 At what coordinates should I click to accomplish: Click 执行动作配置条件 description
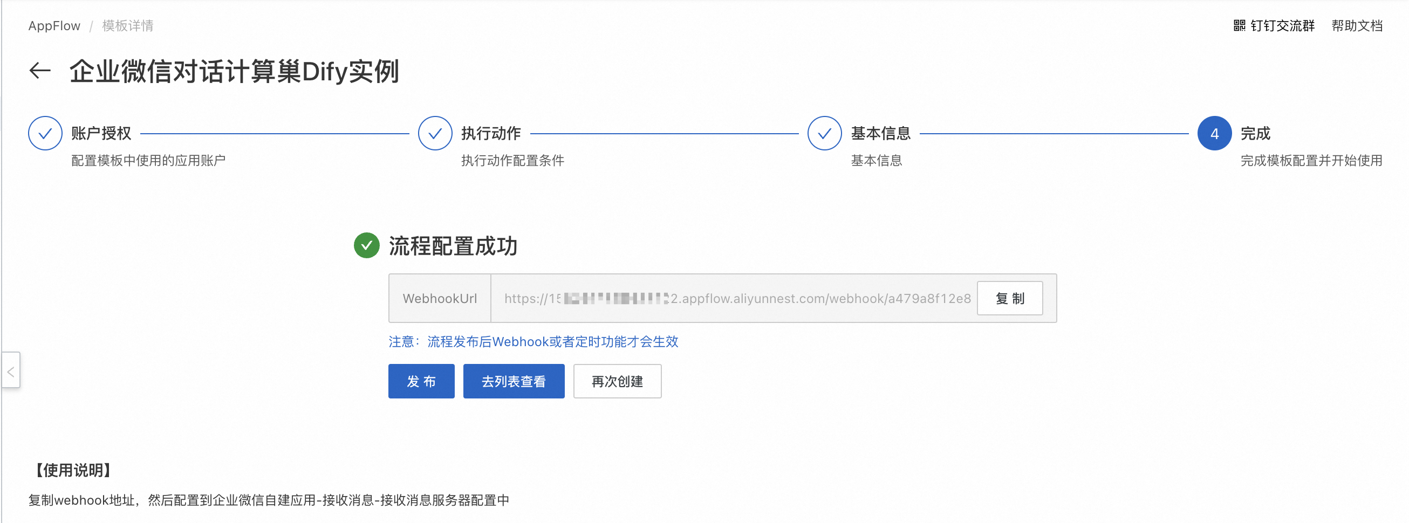coord(512,161)
